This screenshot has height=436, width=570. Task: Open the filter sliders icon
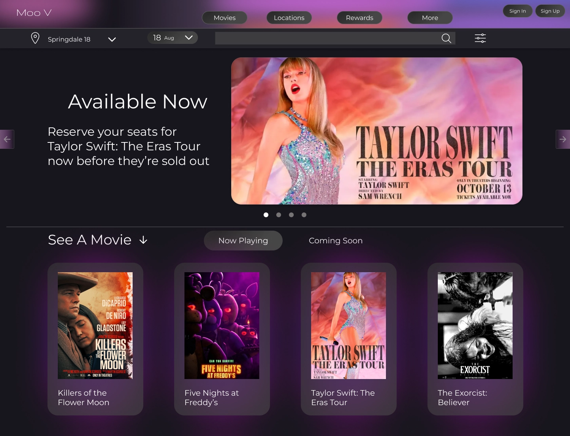click(480, 38)
